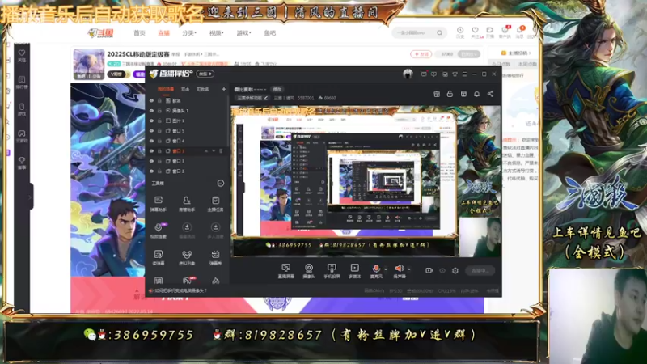Click the search magnifier on Douyu website
The height and width of the screenshot is (364, 647).
coord(440,32)
